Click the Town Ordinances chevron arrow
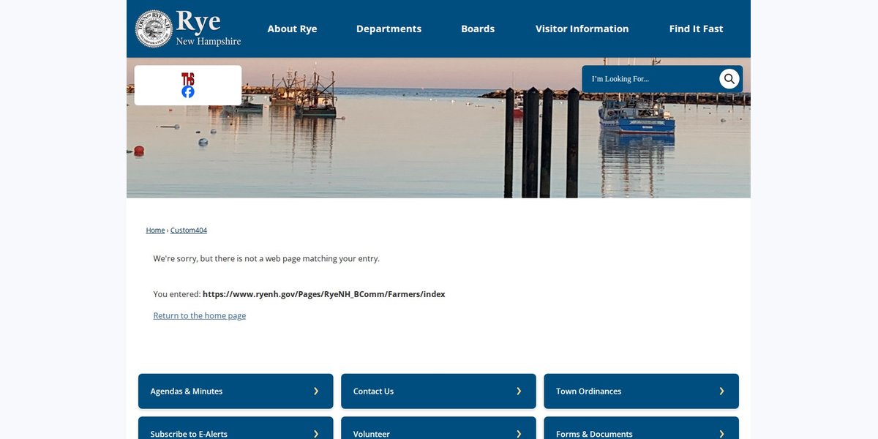 tap(721, 391)
